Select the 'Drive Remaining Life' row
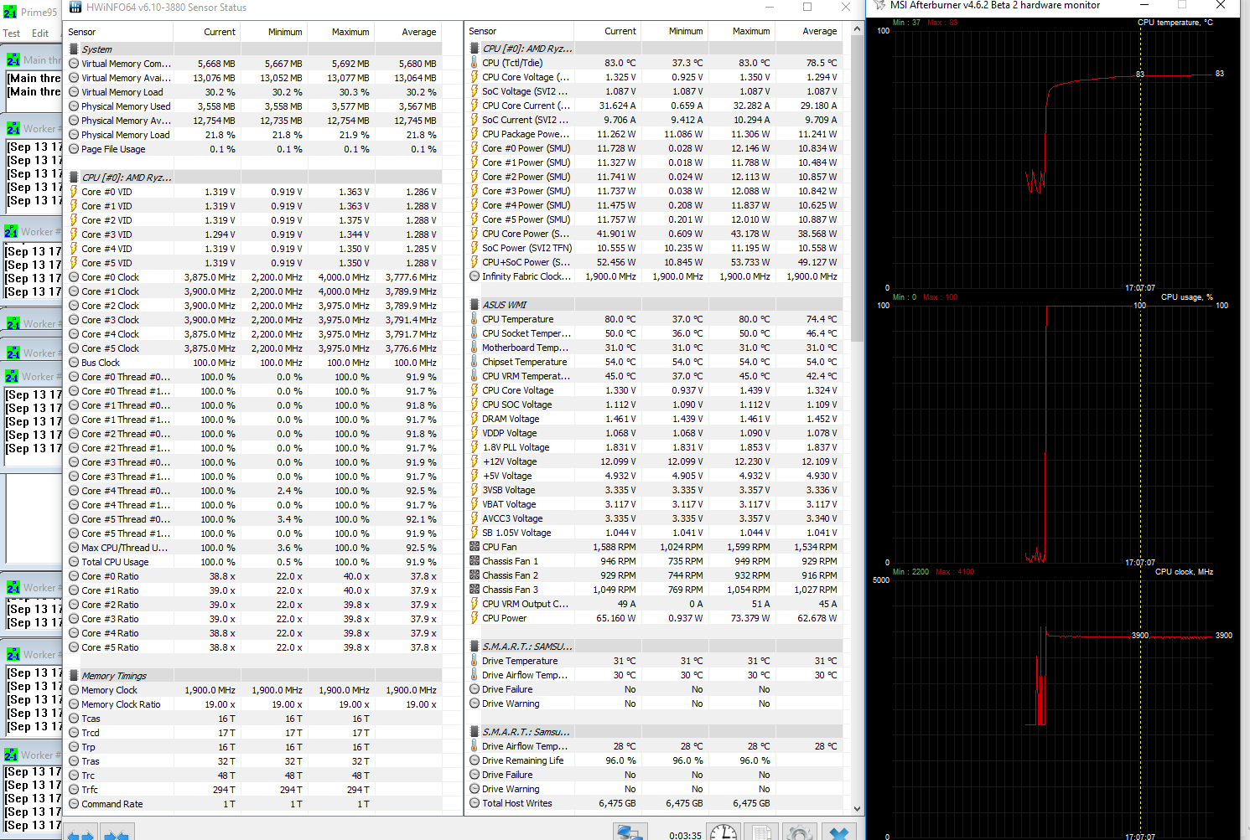The image size is (1250, 840). coord(655,760)
